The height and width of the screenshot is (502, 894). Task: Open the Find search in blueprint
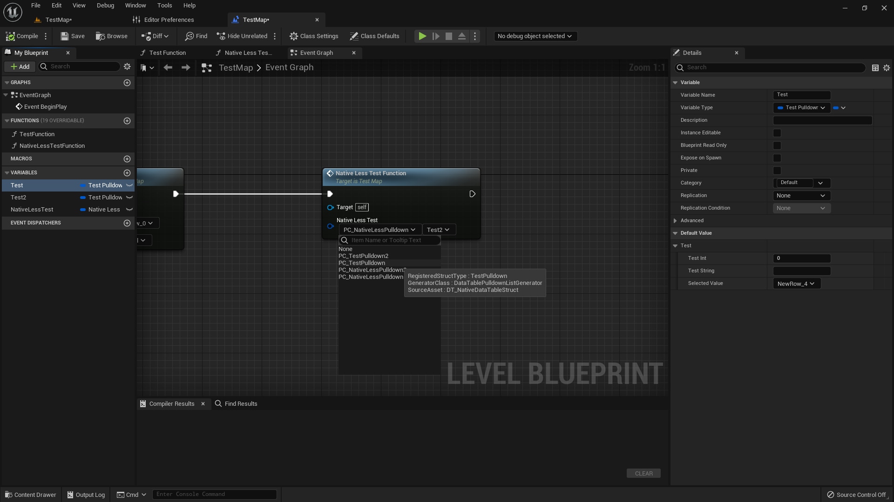[x=196, y=36]
